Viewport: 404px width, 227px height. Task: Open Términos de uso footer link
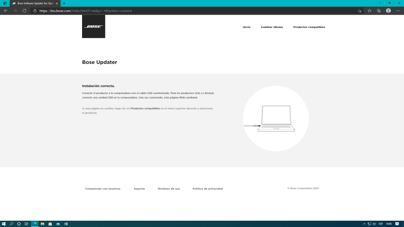[168, 189]
